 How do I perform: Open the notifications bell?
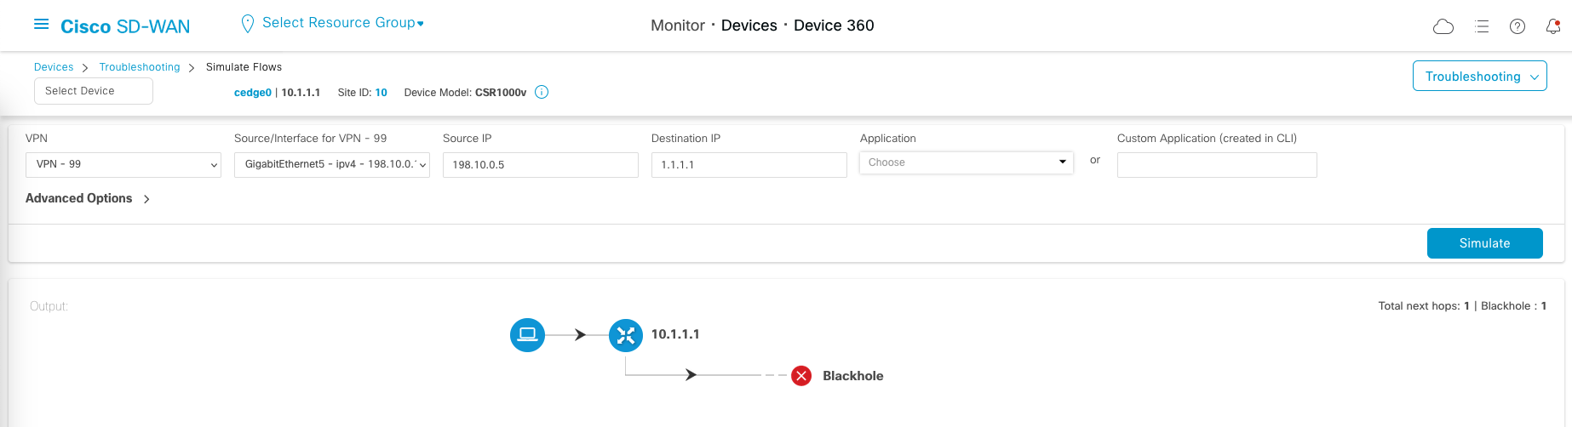pos(1553,26)
